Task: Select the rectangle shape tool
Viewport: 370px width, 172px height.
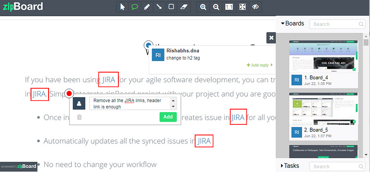Action: (x=171, y=7)
